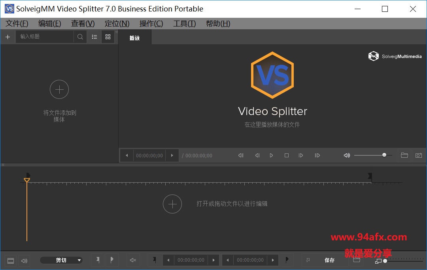427x270 pixels.
Task: Go to fragment start marker icon
Action: (155, 260)
